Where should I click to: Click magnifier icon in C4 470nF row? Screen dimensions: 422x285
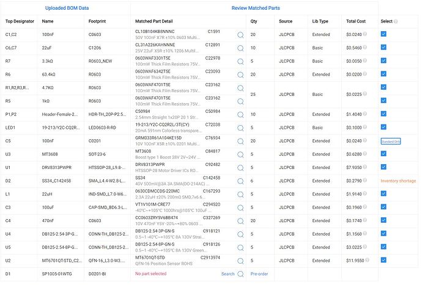pyautogui.click(x=240, y=221)
